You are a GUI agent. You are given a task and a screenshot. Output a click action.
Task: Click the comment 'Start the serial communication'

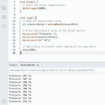tap(43, 5)
